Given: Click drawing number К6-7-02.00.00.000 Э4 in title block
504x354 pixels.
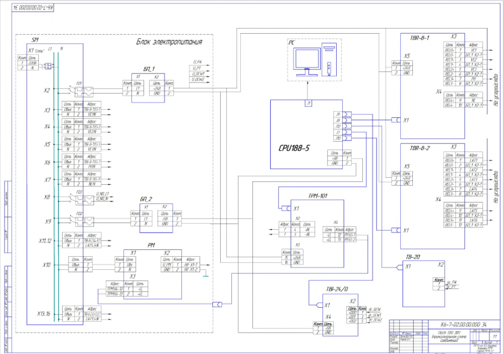Looking at the screenshot, I should tap(463, 325).
